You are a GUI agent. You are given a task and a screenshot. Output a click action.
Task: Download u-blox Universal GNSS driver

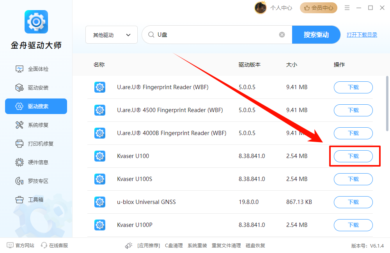point(353,202)
